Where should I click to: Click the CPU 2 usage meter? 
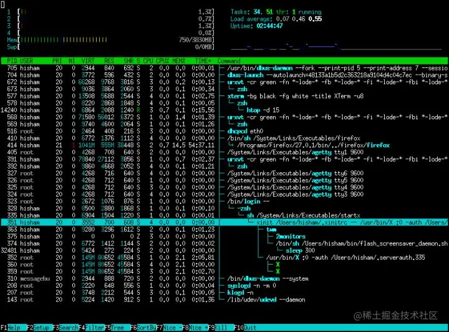point(111,19)
